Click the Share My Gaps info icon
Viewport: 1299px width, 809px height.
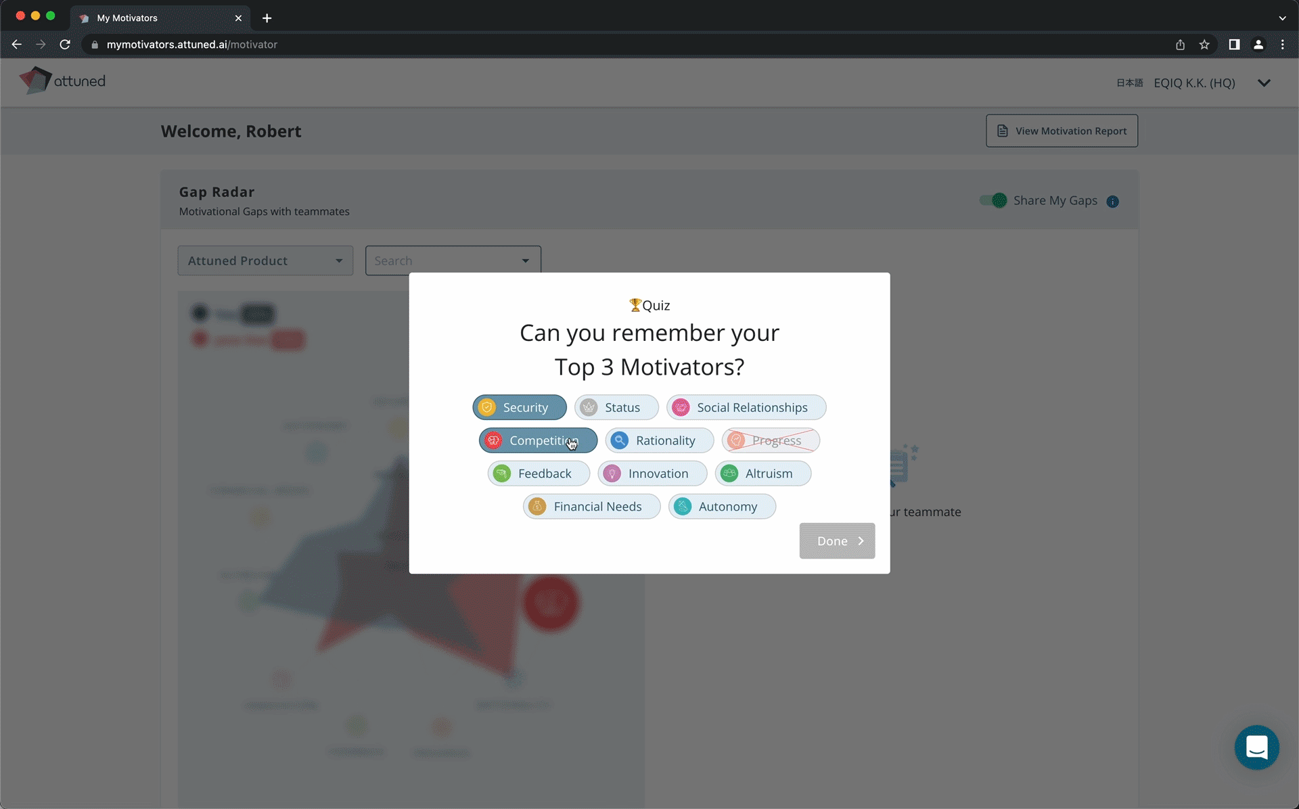(1112, 202)
